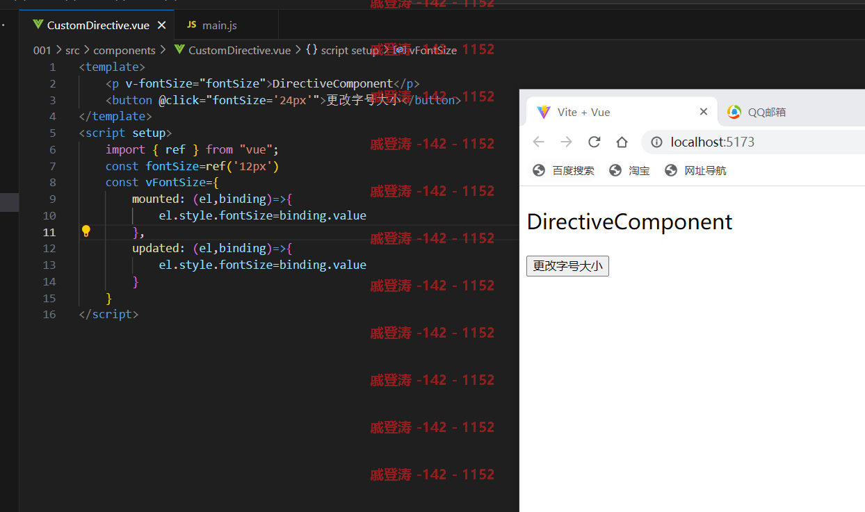Screen dimensions: 865x512
Task: Click the Vue icon in the breadcrumb
Action: [179, 50]
